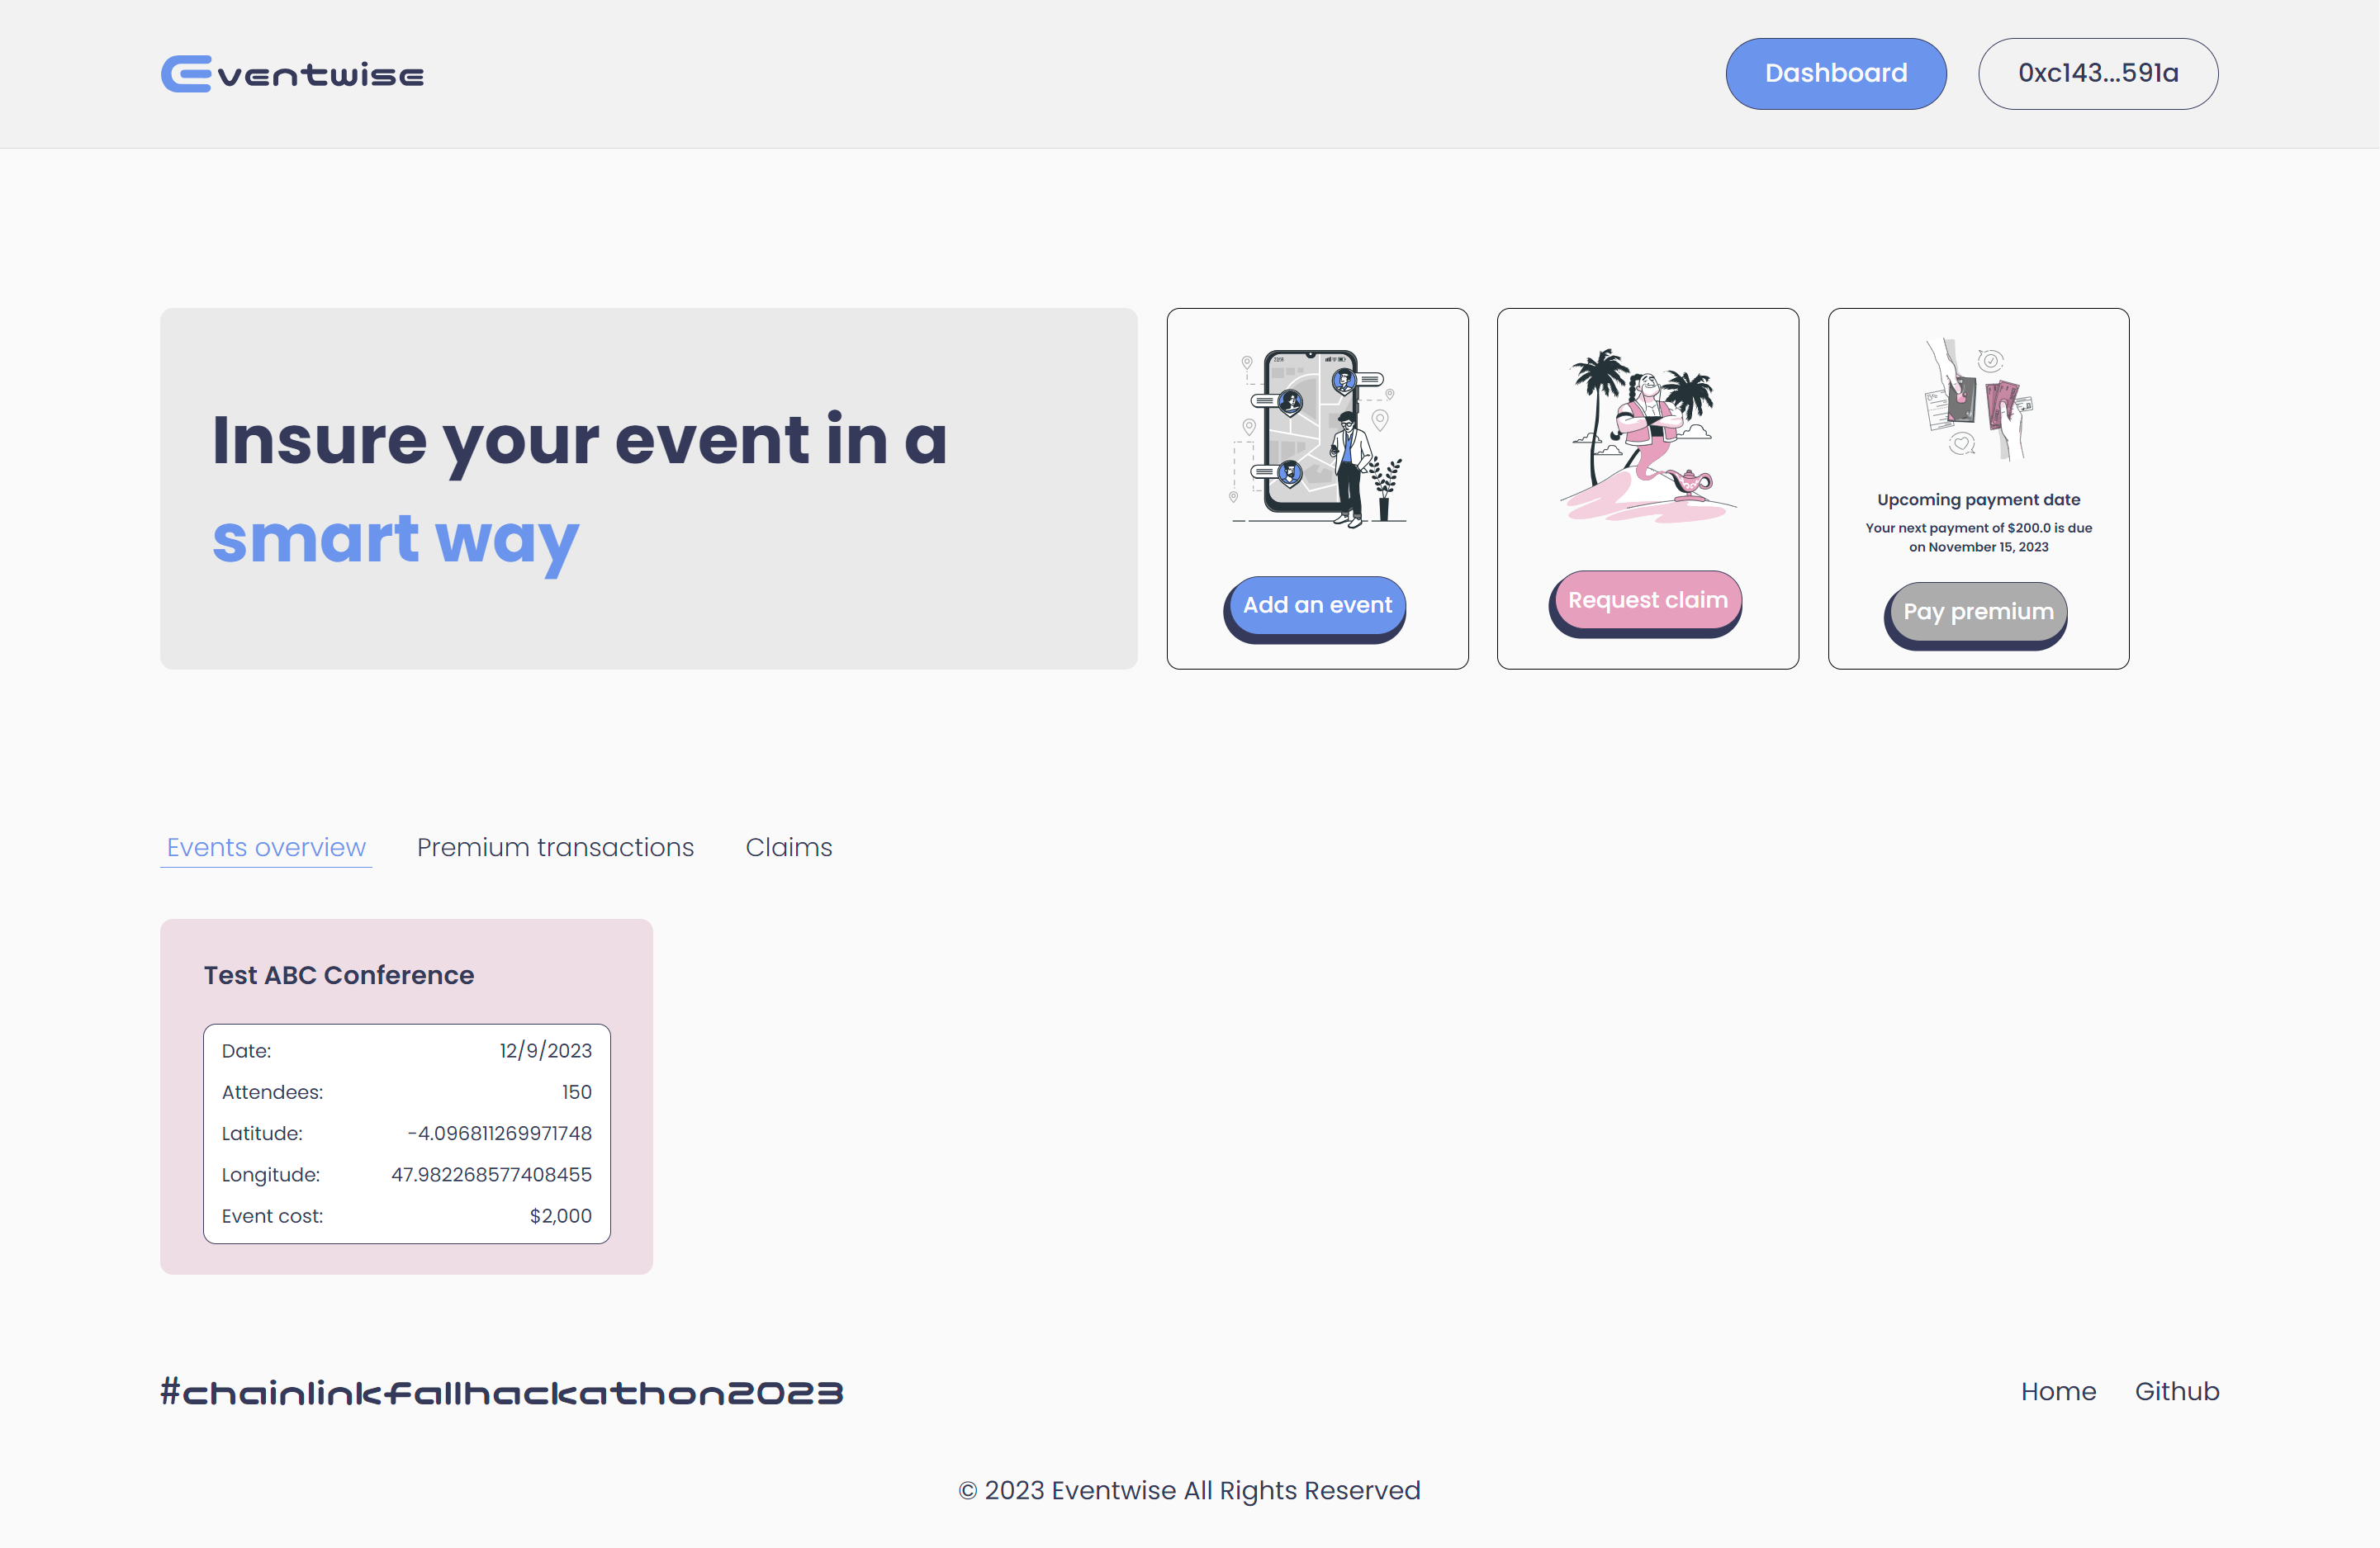
Task: Click the event date 12/9/2023
Action: 545,1050
